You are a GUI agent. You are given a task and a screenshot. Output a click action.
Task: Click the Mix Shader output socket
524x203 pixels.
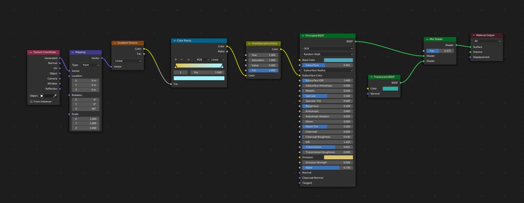[456, 45]
